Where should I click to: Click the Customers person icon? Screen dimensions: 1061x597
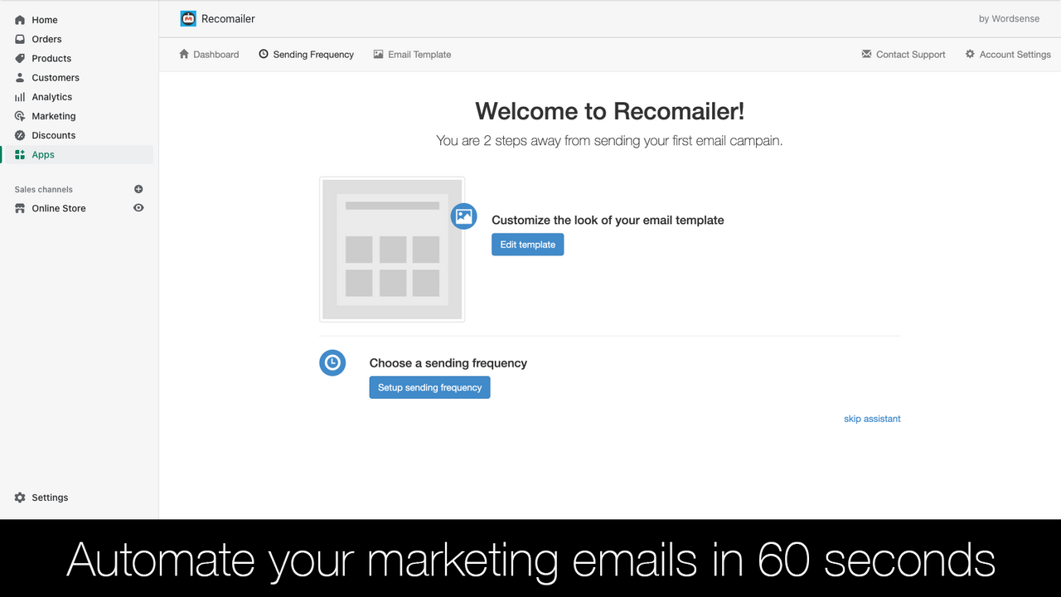tap(20, 77)
